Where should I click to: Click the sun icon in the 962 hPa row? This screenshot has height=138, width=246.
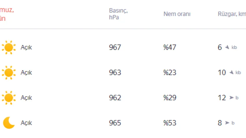point(8,98)
